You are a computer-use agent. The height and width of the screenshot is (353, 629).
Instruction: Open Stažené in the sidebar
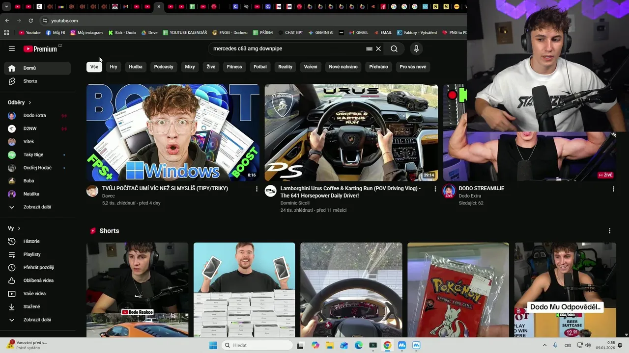pyautogui.click(x=37, y=306)
